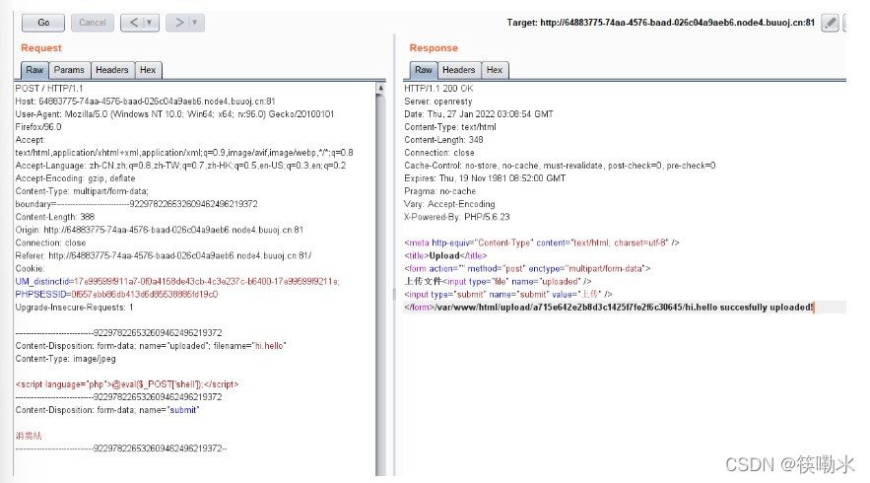Click the request pane vertical scrollbar track
The width and height of the screenshot is (870, 483).
[380, 283]
